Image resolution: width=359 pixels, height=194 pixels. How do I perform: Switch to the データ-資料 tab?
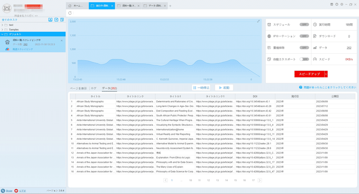point(155,6)
